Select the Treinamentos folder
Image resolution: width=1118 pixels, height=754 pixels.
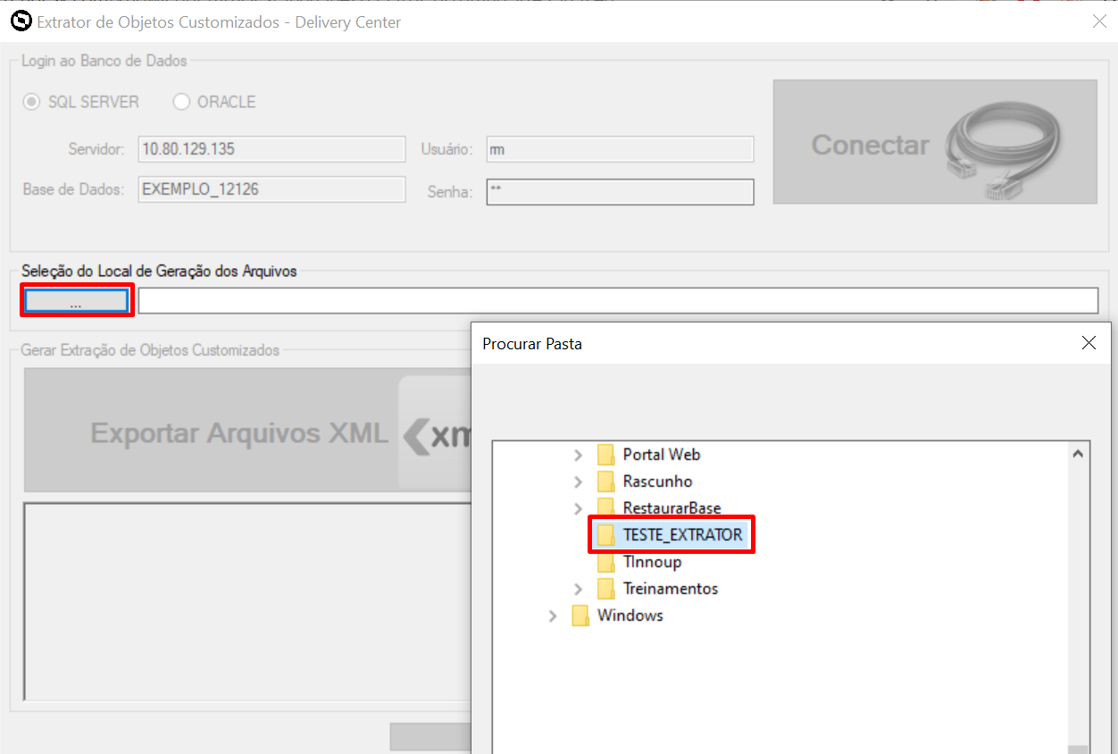(671, 589)
